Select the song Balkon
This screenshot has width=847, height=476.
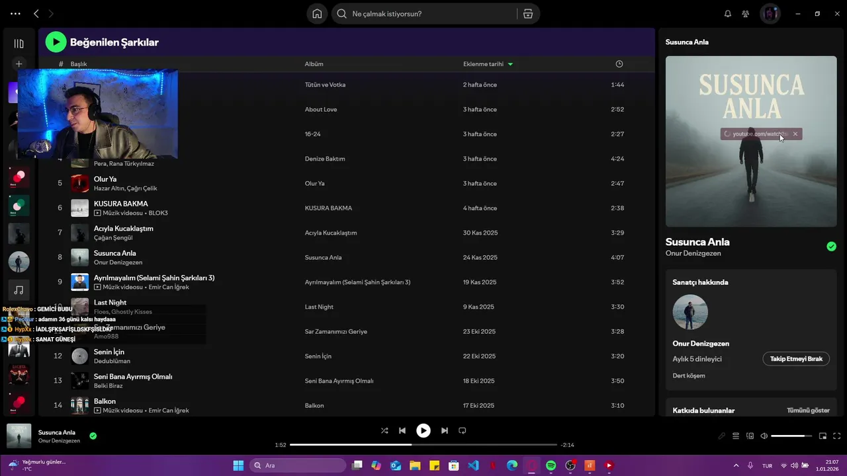(x=105, y=401)
